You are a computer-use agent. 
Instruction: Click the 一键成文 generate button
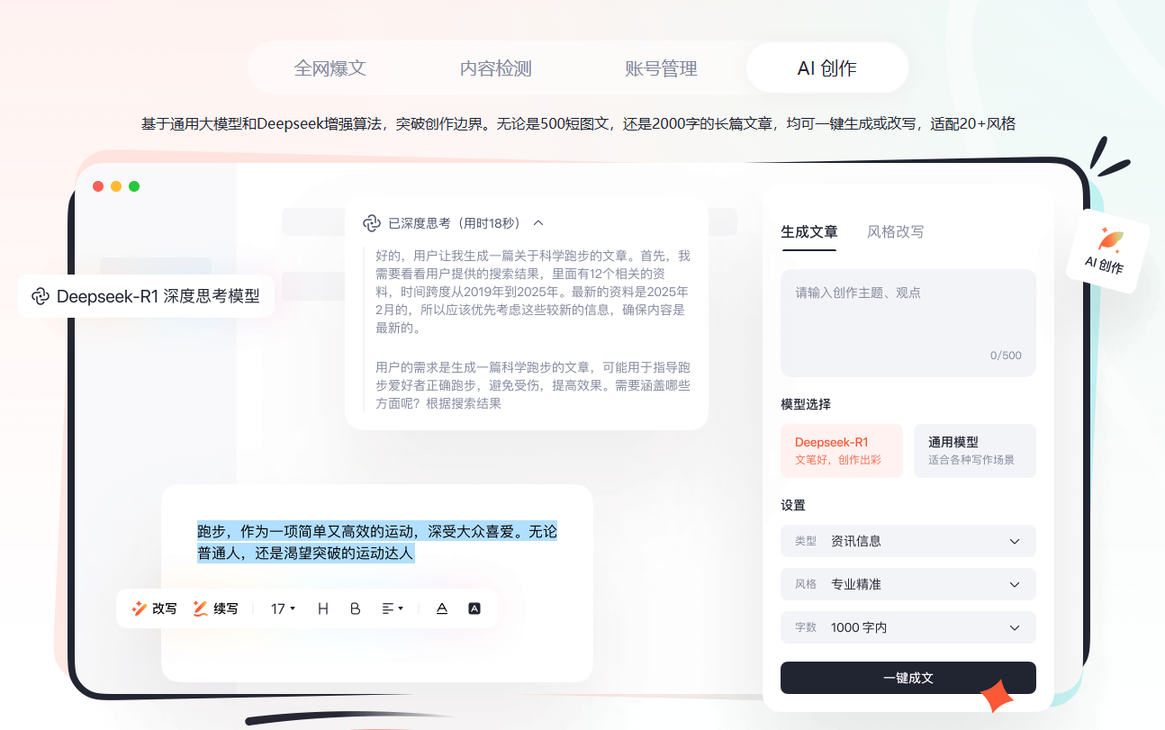pos(908,678)
